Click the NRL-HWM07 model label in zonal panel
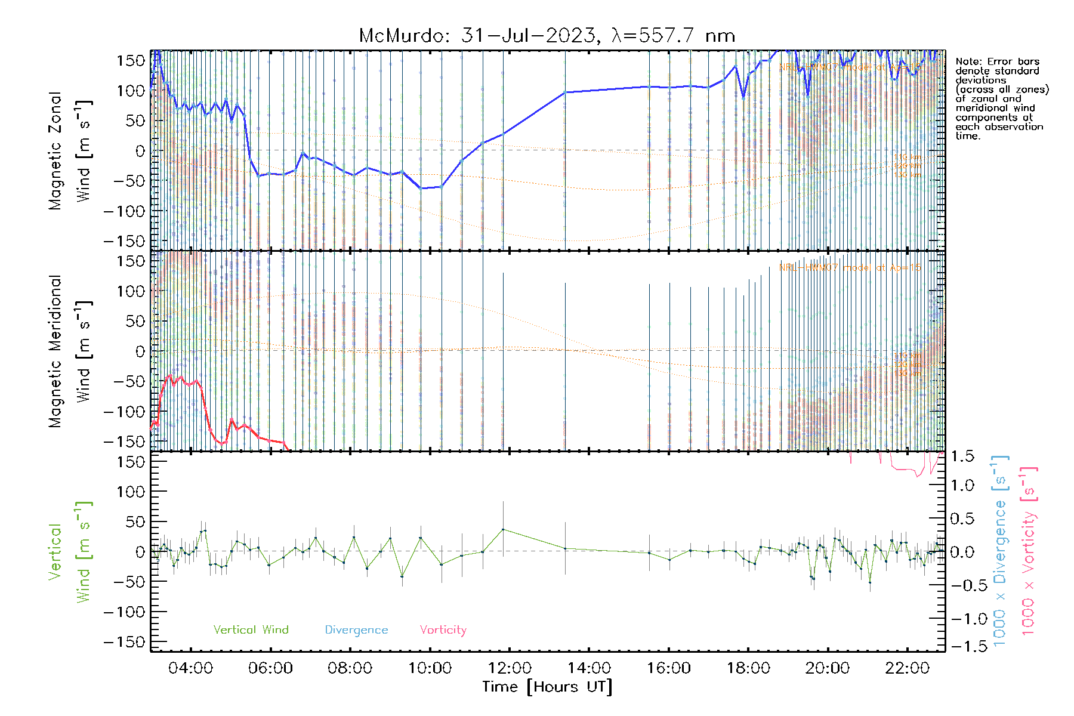The width and height of the screenshot is (1074, 716). point(850,67)
